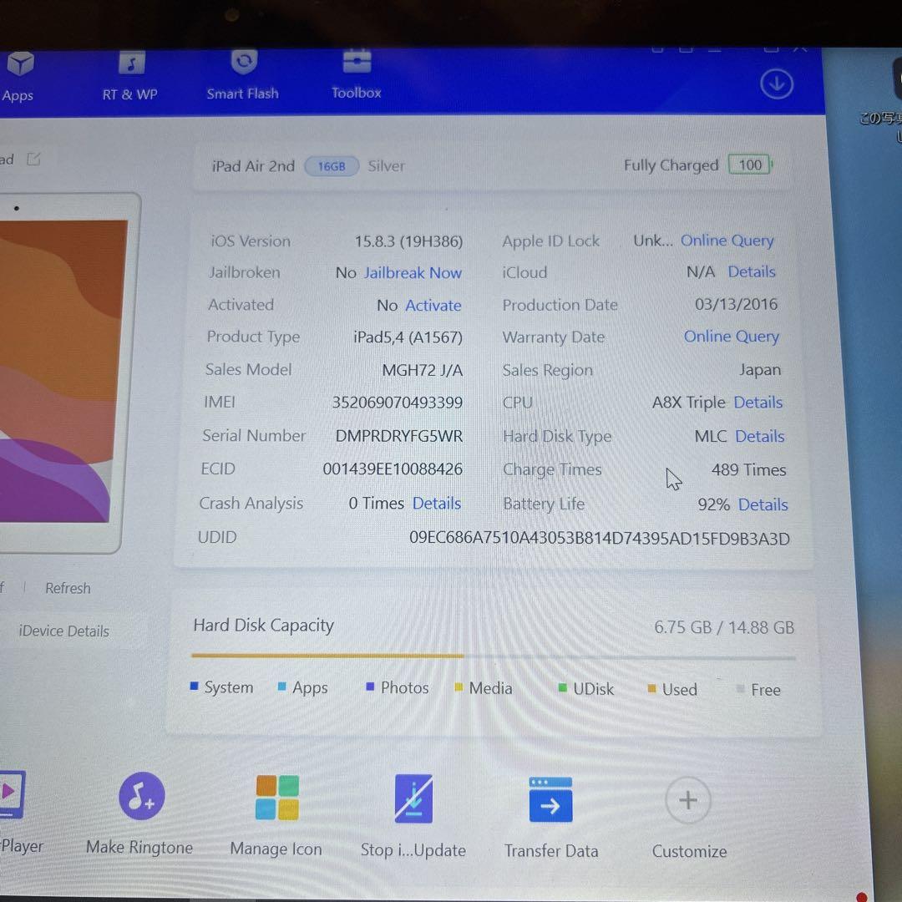Launch the Make Ringtone tool

[141, 796]
